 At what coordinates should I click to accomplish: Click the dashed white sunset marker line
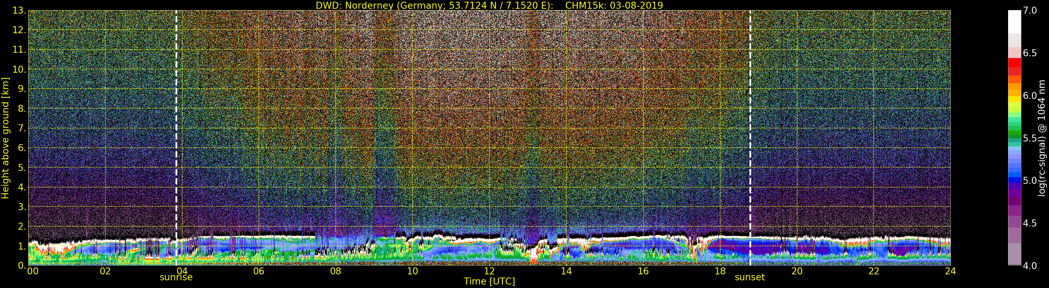pos(750,138)
